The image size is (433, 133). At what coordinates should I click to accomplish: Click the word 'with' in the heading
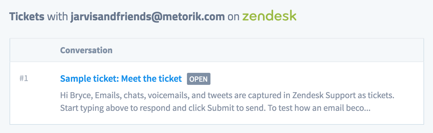[x=57, y=16]
